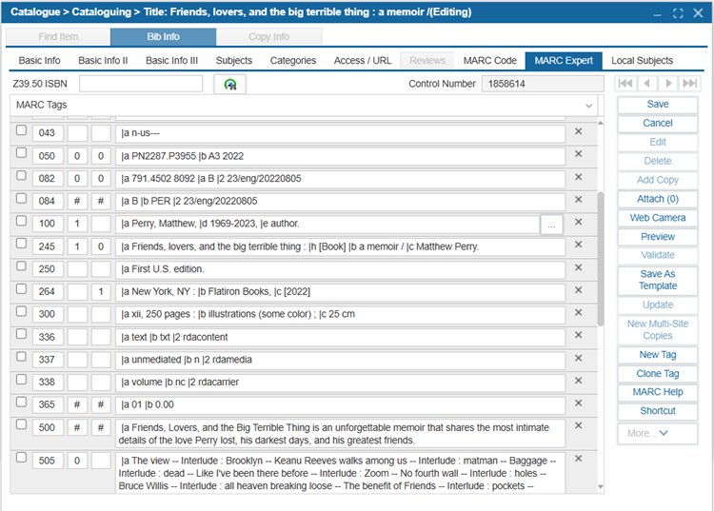Switch to the Copy Info tab

pos(268,37)
